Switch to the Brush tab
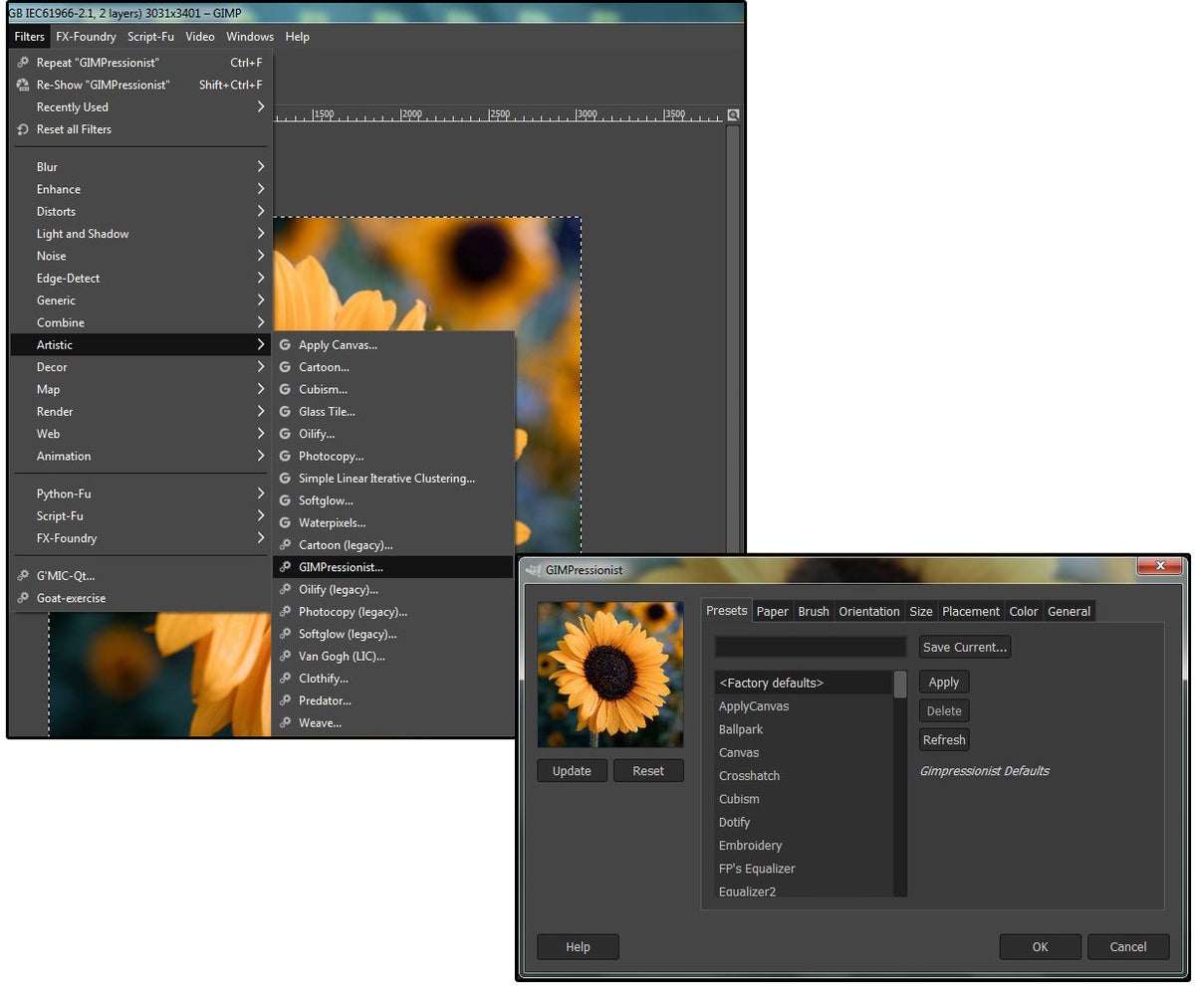1195x986 pixels. coord(814,611)
